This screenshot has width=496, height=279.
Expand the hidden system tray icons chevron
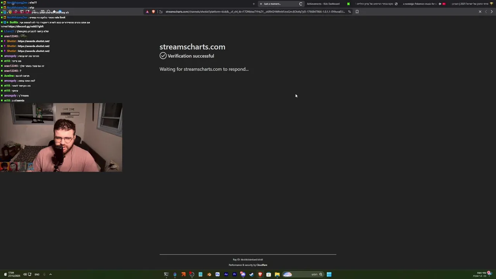coord(50,274)
